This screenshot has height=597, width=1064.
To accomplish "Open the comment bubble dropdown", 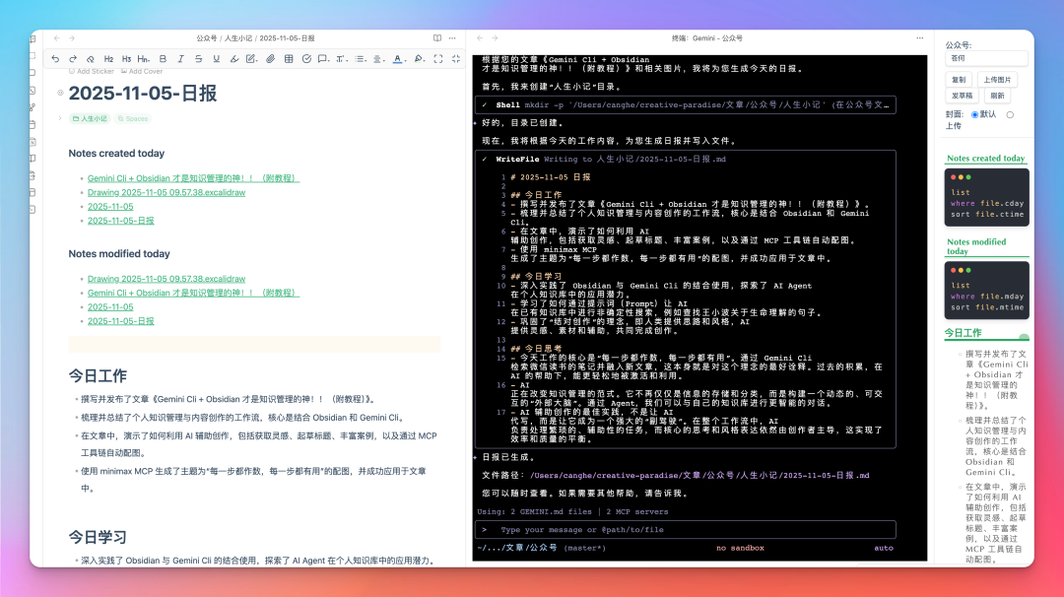I will (324, 59).
